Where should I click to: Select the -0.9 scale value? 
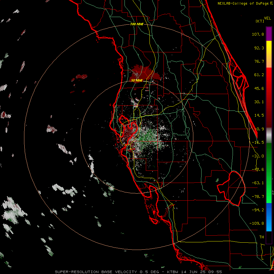pyautogui.click(x=259, y=129)
